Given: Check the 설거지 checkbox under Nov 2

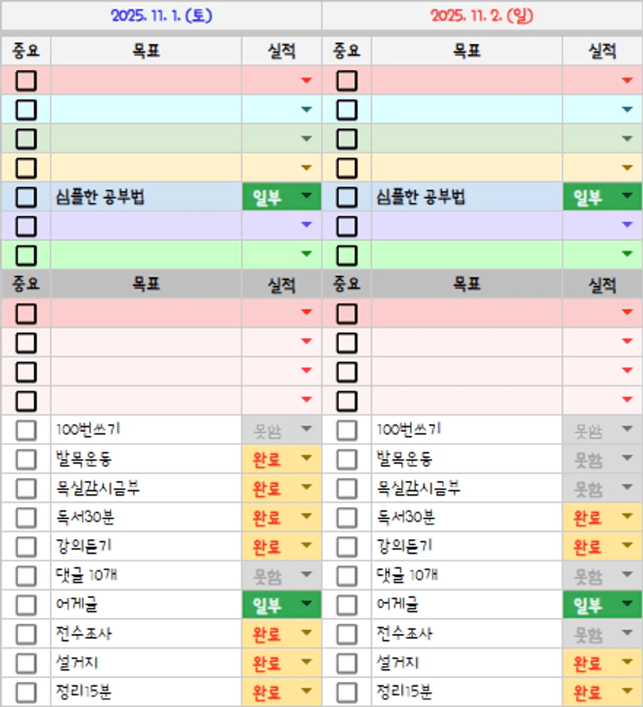Looking at the screenshot, I should pyautogui.click(x=347, y=663).
